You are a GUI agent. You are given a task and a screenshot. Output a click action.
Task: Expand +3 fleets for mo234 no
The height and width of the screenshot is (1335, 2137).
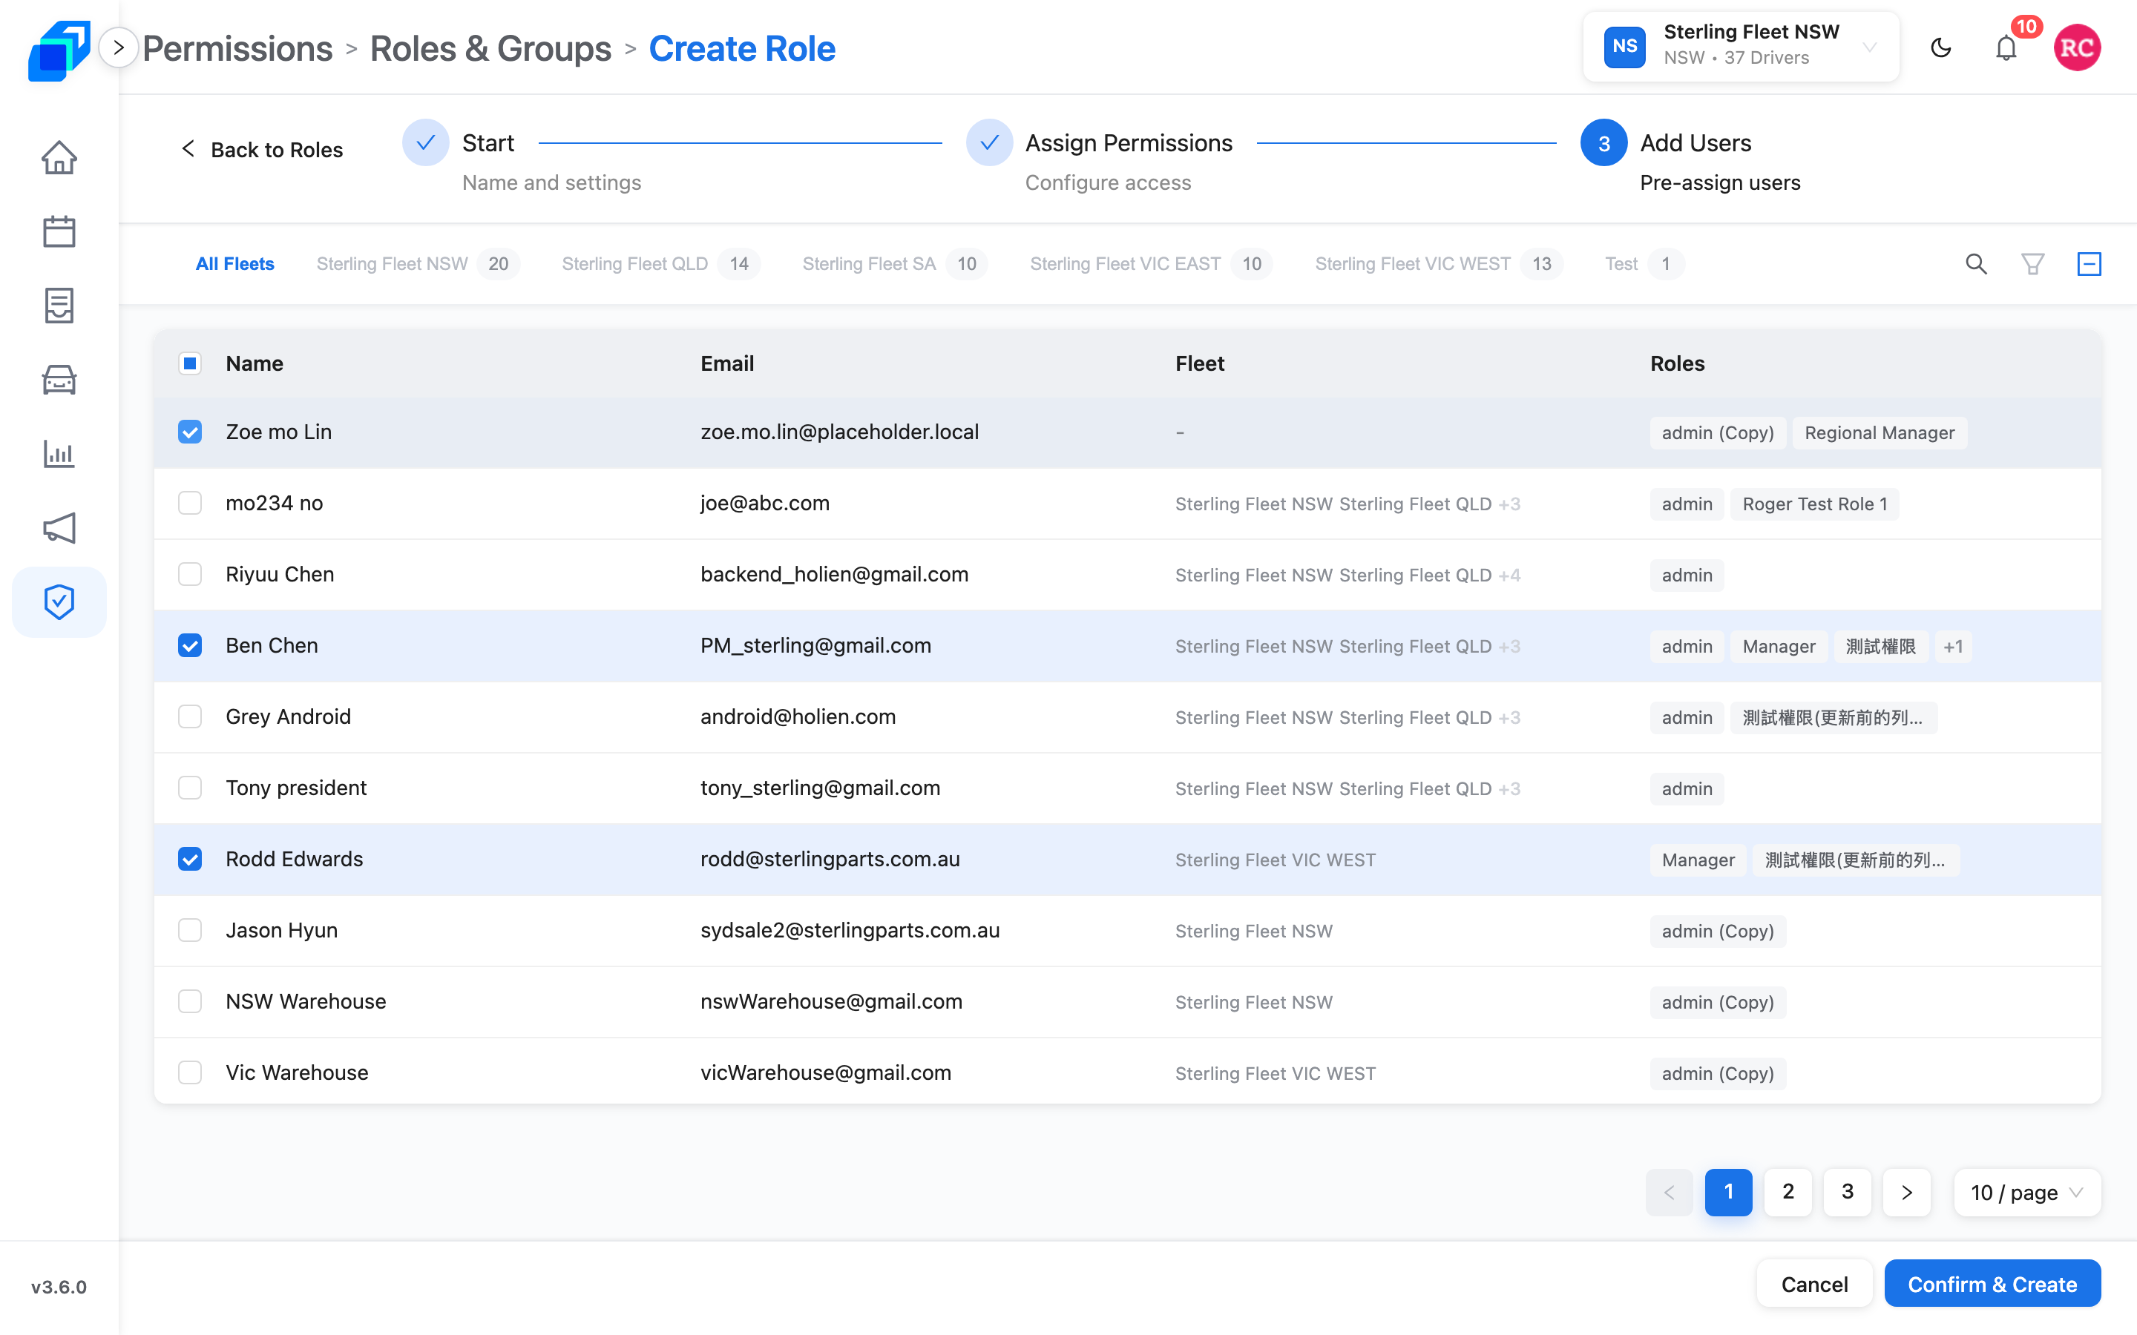1509,504
